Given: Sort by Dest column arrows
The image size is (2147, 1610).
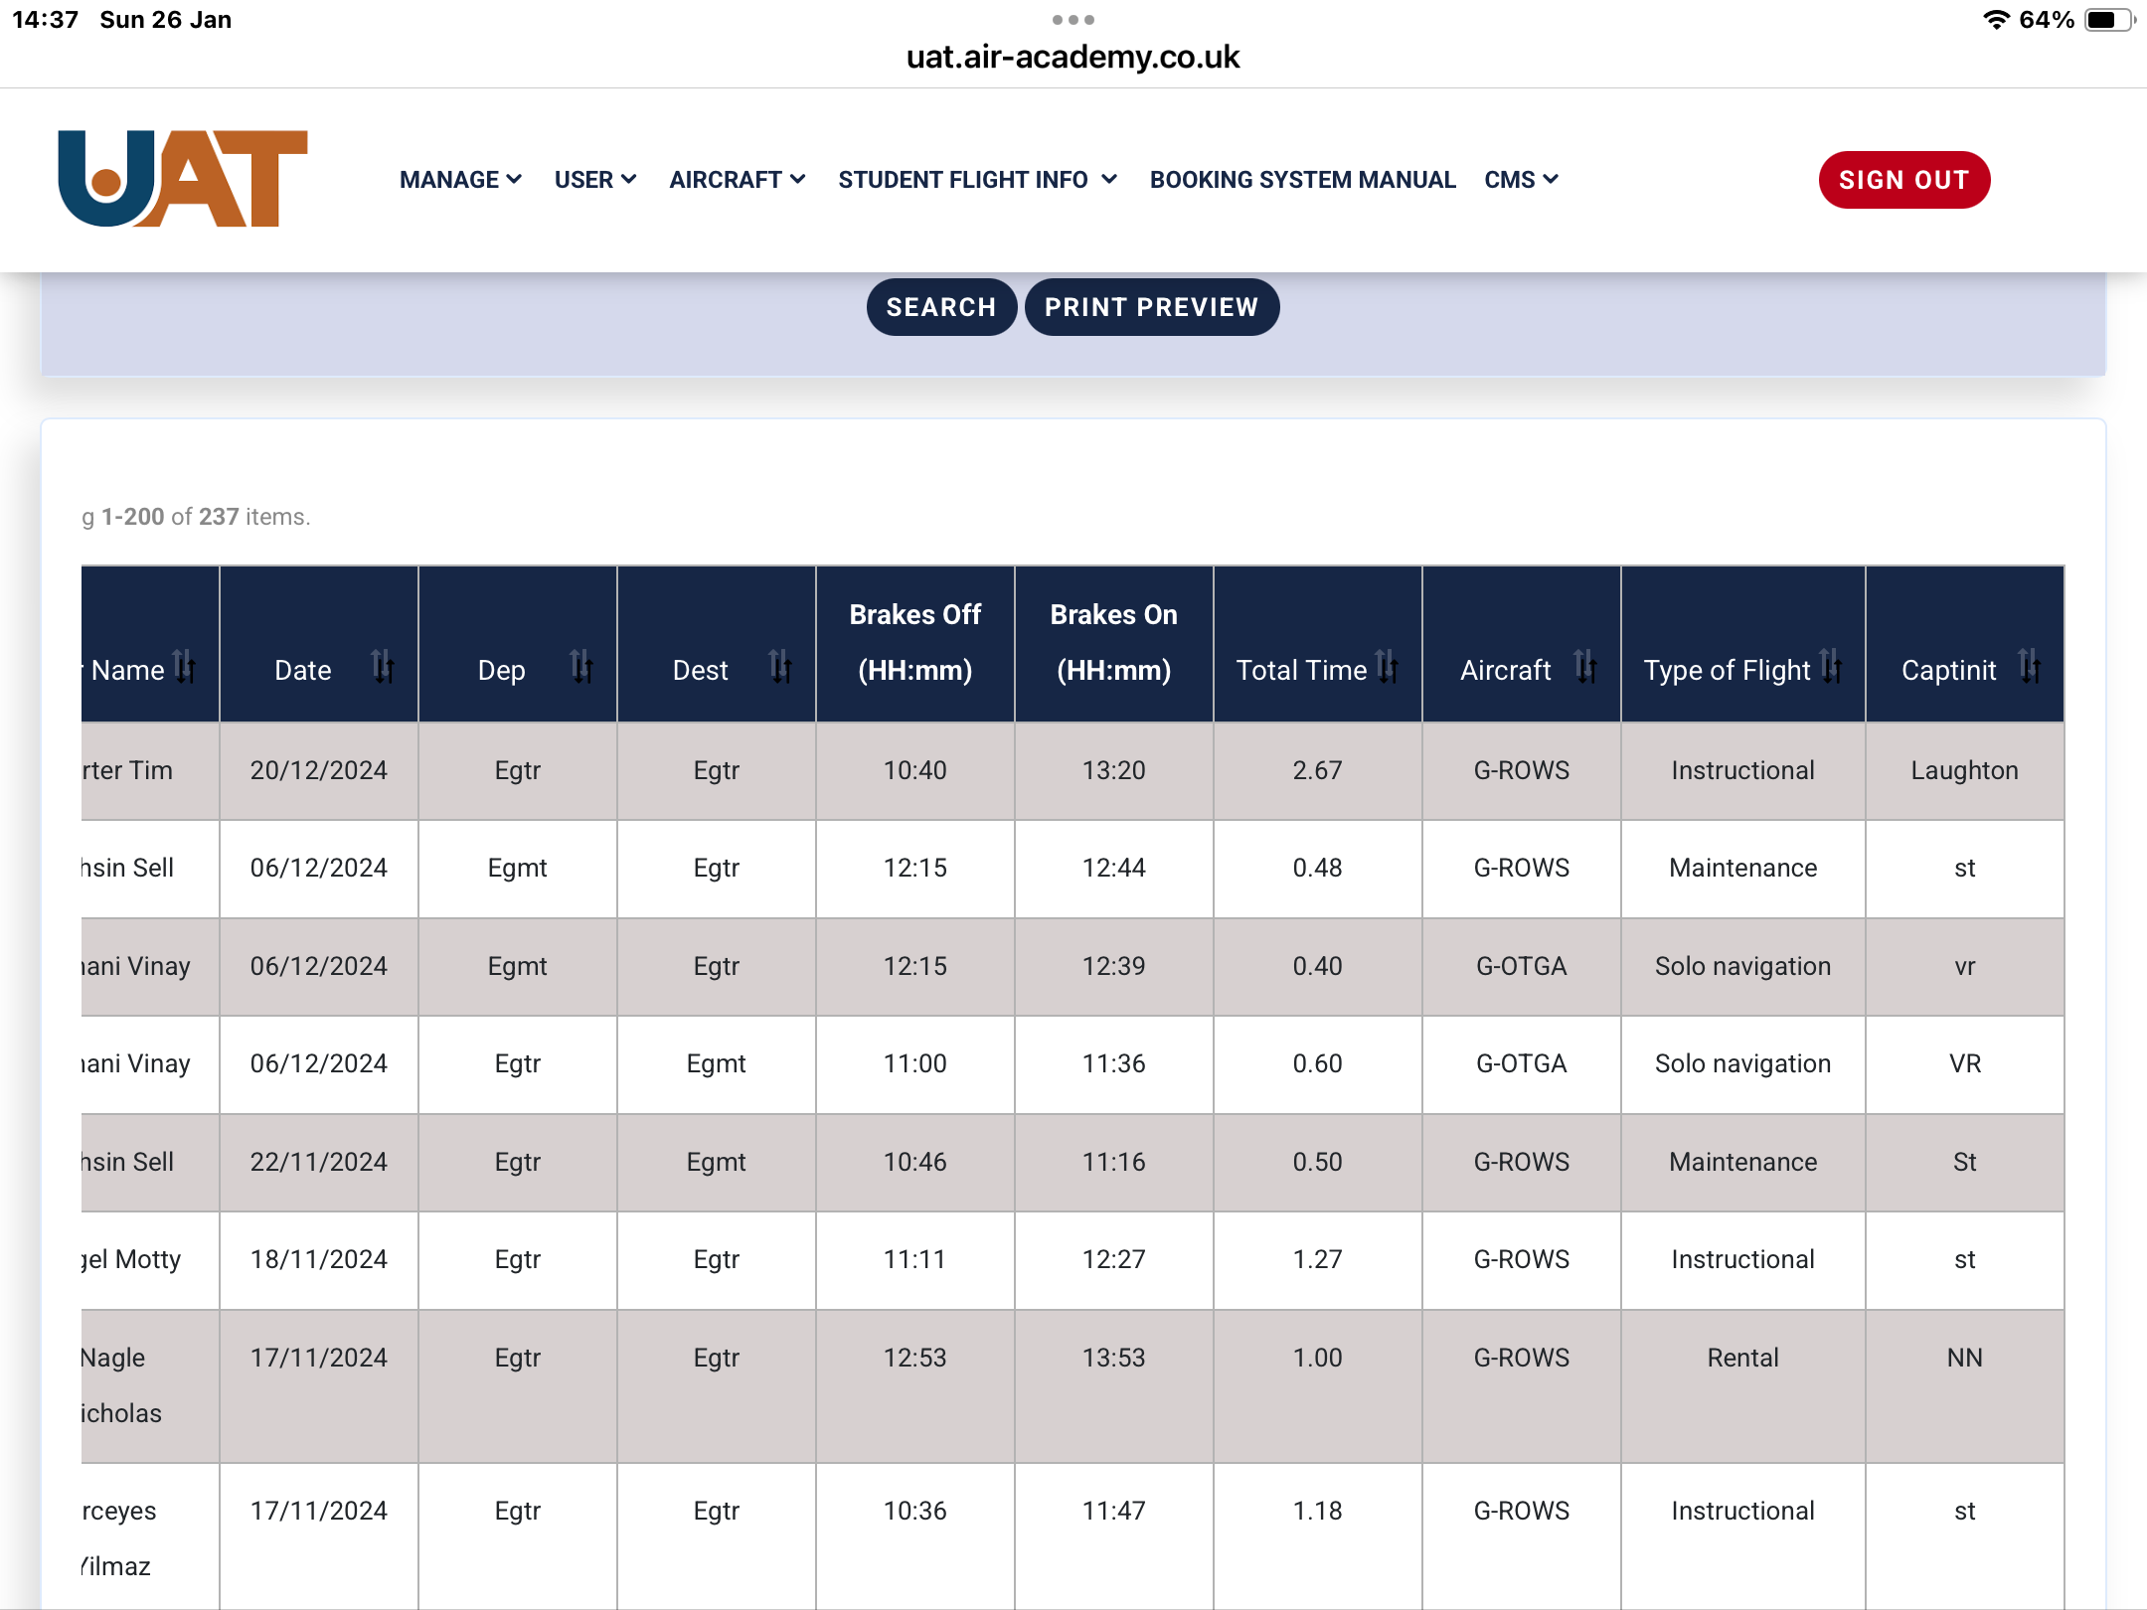Looking at the screenshot, I should point(780,667).
